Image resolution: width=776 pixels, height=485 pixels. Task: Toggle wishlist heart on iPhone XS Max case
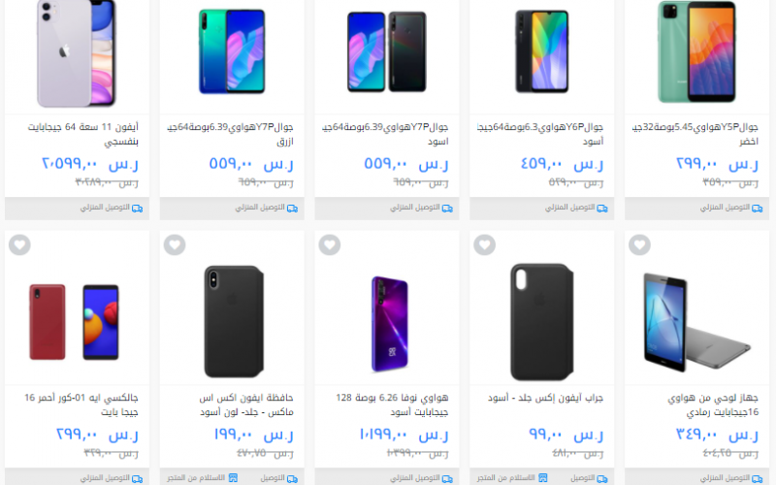pyautogui.click(x=175, y=245)
